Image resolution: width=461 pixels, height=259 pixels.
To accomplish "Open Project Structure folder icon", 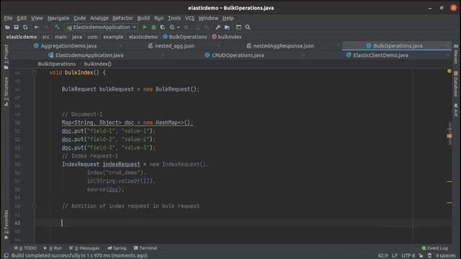I will pyautogui.click(x=228, y=27).
